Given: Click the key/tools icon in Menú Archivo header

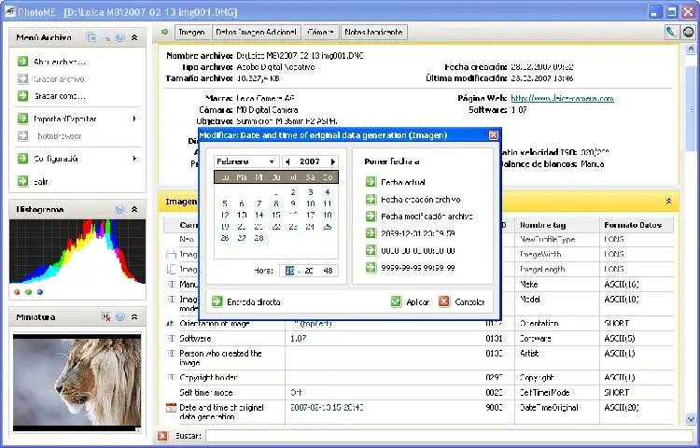Looking at the screenshot, I should click(105, 37).
